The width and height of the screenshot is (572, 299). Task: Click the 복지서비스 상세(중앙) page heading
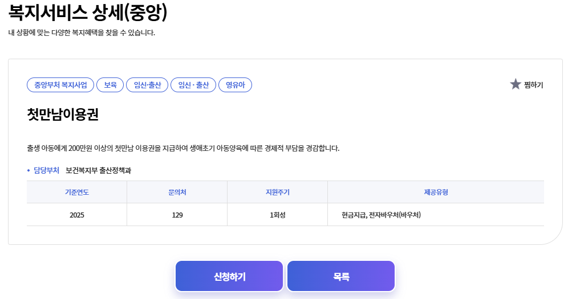[x=88, y=13]
